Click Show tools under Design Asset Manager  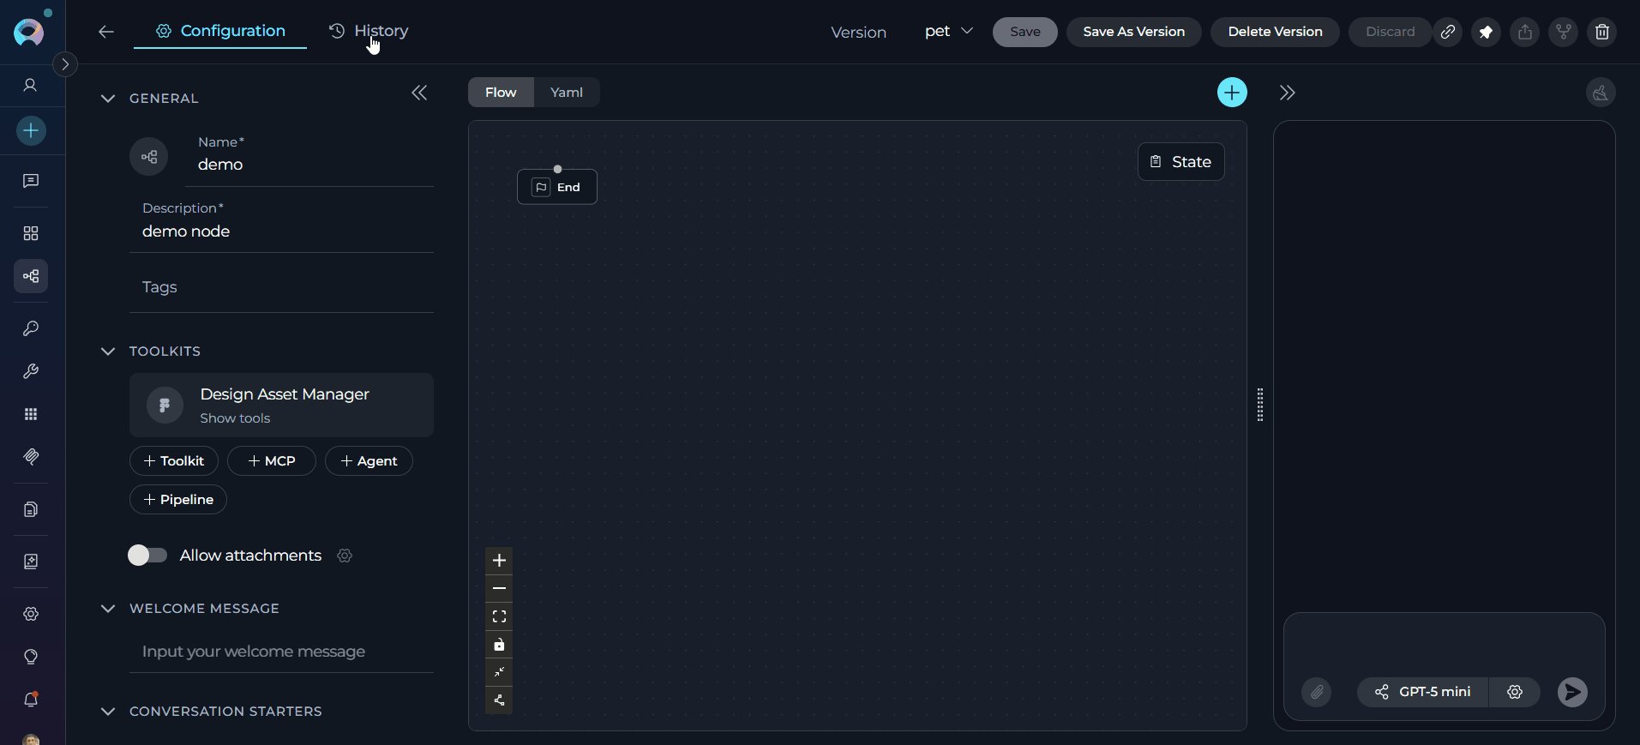tap(235, 418)
